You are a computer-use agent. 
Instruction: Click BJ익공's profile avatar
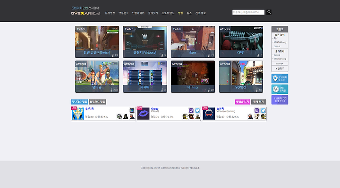pos(77,114)
